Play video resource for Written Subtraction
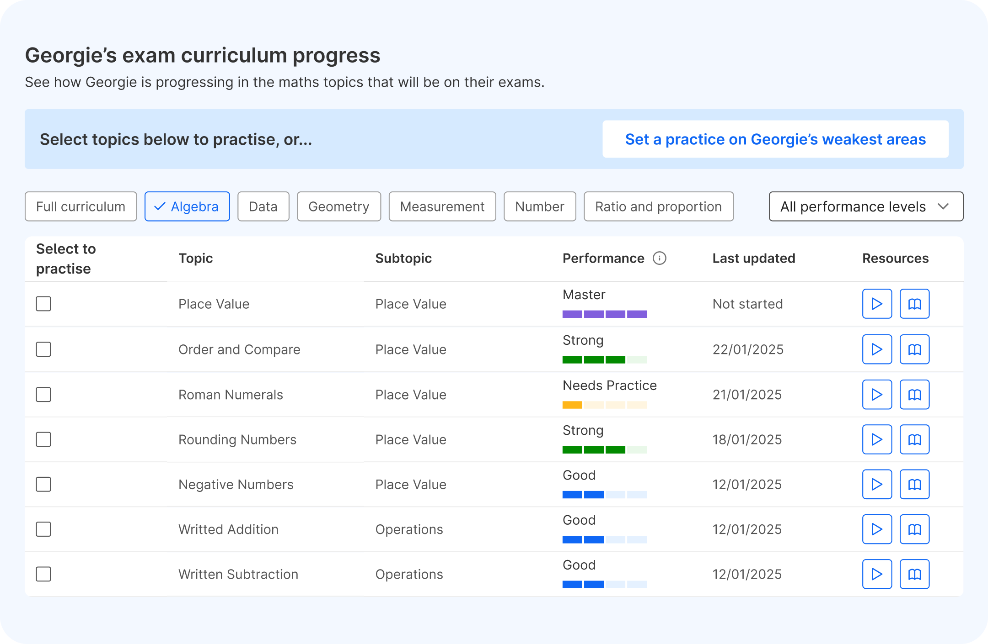Viewport: 988px width, 644px height. [876, 574]
